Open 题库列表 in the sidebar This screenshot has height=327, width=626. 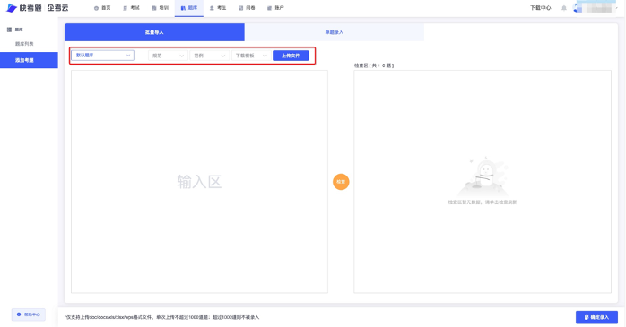(x=24, y=44)
